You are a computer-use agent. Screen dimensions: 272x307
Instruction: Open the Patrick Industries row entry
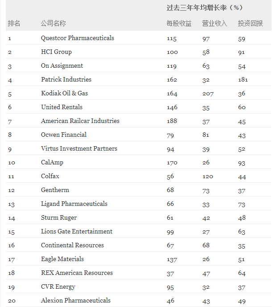click(66, 80)
